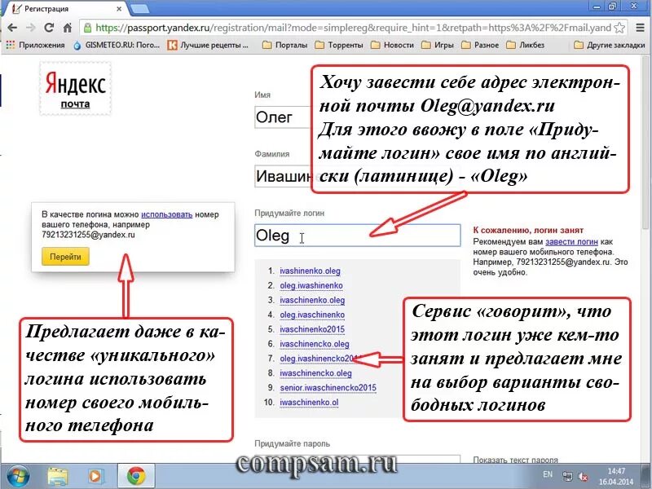This screenshot has height=489, width=652.
Task: Open the GISMETEO.RU bookmark
Action: tap(117, 45)
